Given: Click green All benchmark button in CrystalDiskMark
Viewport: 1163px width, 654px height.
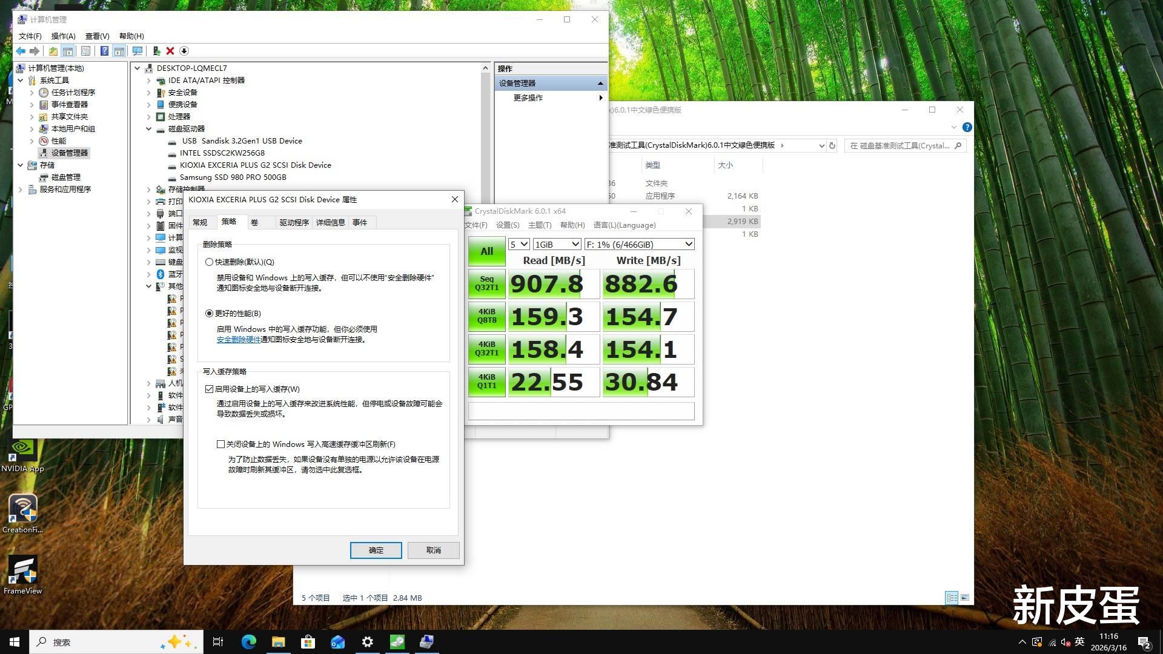Looking at the screenshot, I should 486,251.
